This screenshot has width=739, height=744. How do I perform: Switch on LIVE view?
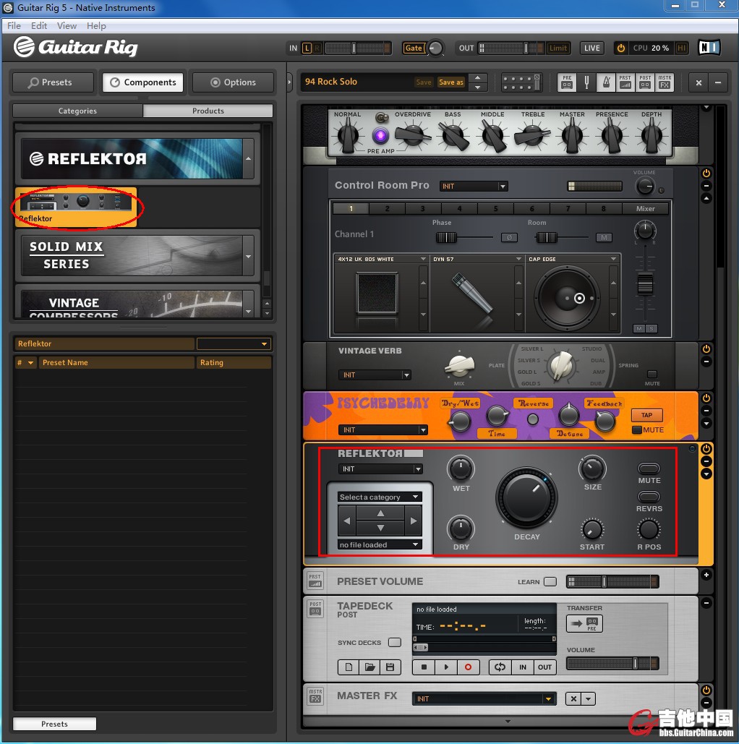592,48
